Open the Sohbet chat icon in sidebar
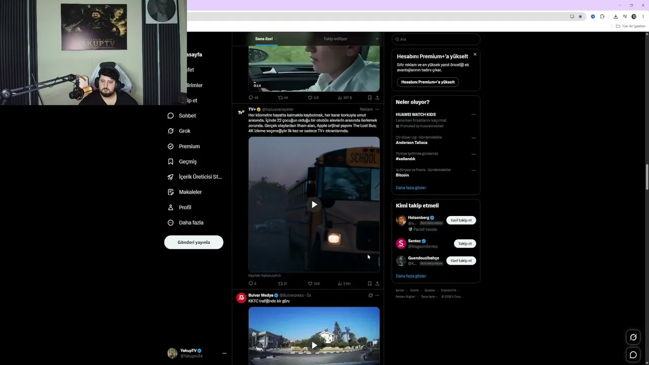Screen dimensions: 649x365 tap(171, 116)
